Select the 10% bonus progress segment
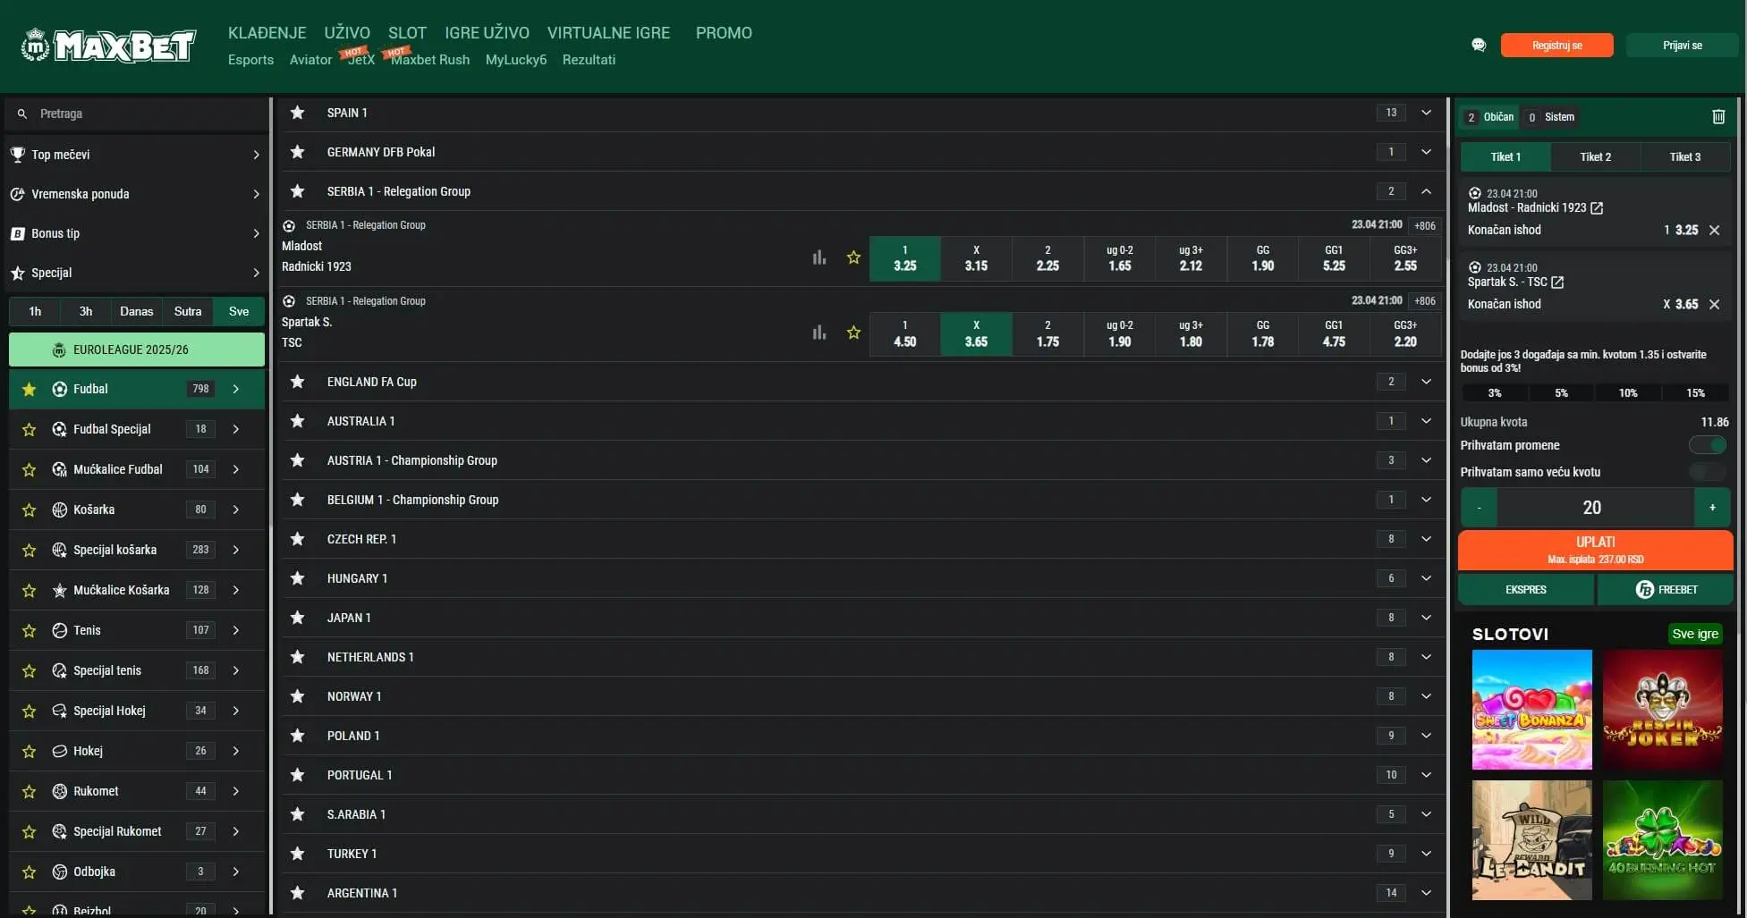The width and height of the screenshot is (1747, 918). point(1628,392)
